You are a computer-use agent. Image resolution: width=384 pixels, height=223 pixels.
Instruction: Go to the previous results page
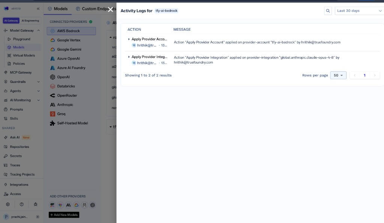354,75
